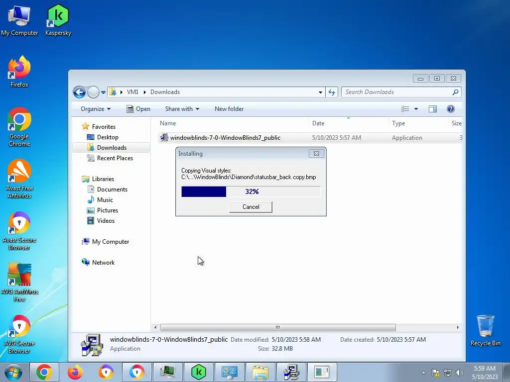Click the Show desktop button
Screen dimensions: 510x382
pyautogui.click(x=507, y=372)
